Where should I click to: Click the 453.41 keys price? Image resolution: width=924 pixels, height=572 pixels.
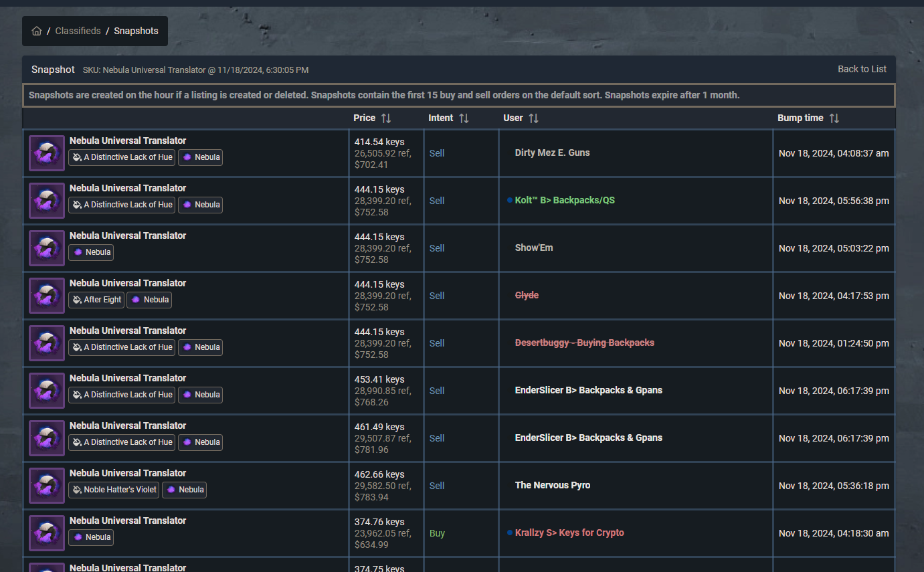(379, 379)
